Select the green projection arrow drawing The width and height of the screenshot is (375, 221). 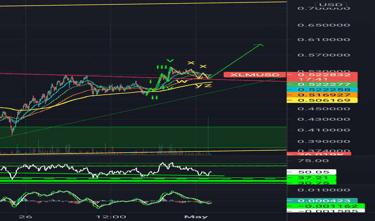(x=236, y=61)
